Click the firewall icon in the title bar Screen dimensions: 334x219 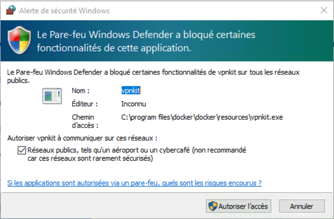coord(11,10)
